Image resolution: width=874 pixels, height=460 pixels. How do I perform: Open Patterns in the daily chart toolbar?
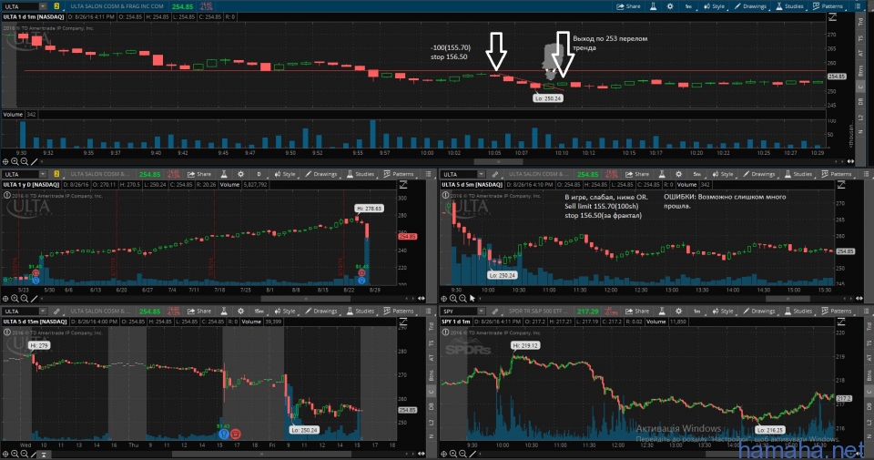(399, 174)
